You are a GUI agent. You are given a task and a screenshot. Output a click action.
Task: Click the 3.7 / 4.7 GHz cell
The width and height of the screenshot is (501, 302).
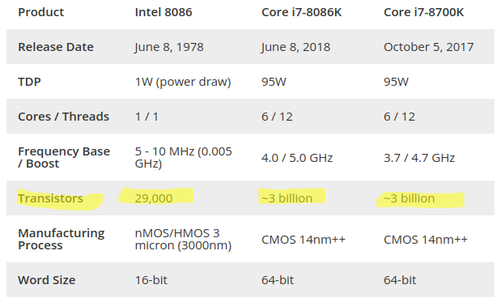coord(419,158)
